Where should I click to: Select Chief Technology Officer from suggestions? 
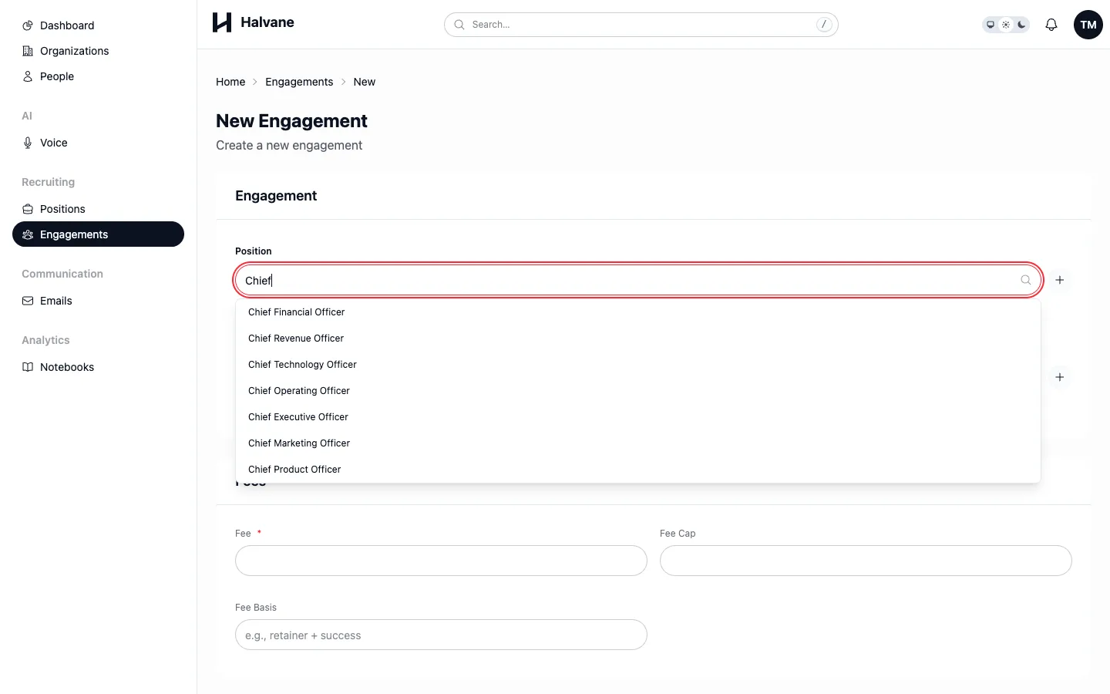(x=638, y=365)
